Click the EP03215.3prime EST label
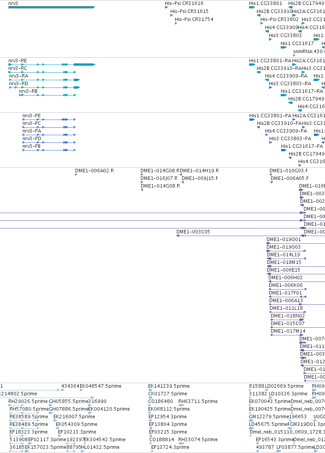The width and height of the screenshot is (325, 453). (168, 432)
